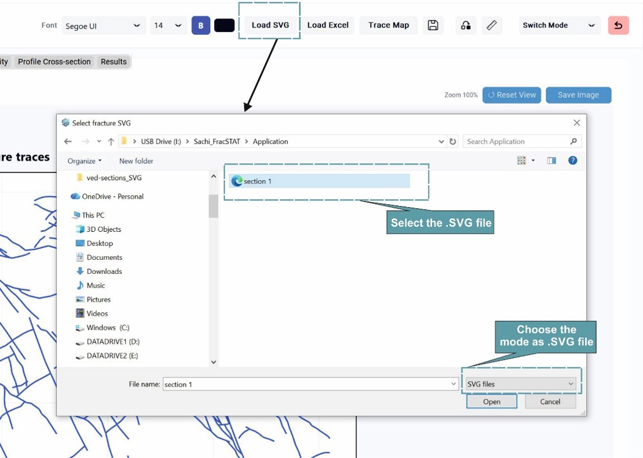Toggle the bold B button
Viewport: 643px width, 458px height.
[201, 25]
